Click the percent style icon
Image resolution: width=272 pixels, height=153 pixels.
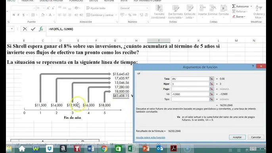pos(130,15)
